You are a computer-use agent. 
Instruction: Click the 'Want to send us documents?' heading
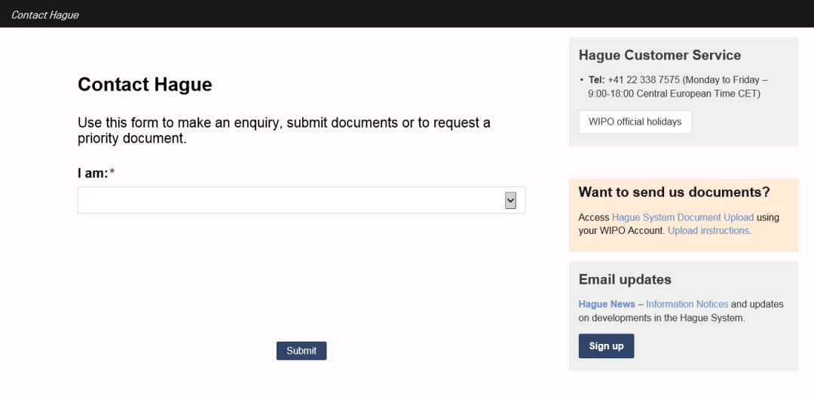coord(674,192)
